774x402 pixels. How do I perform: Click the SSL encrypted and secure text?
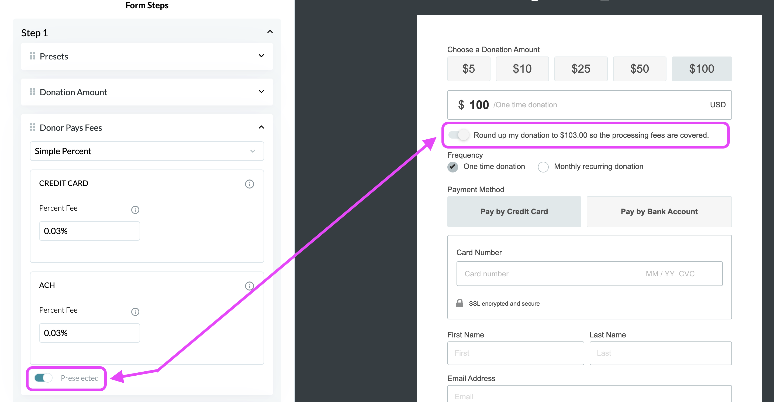(504, 303)
